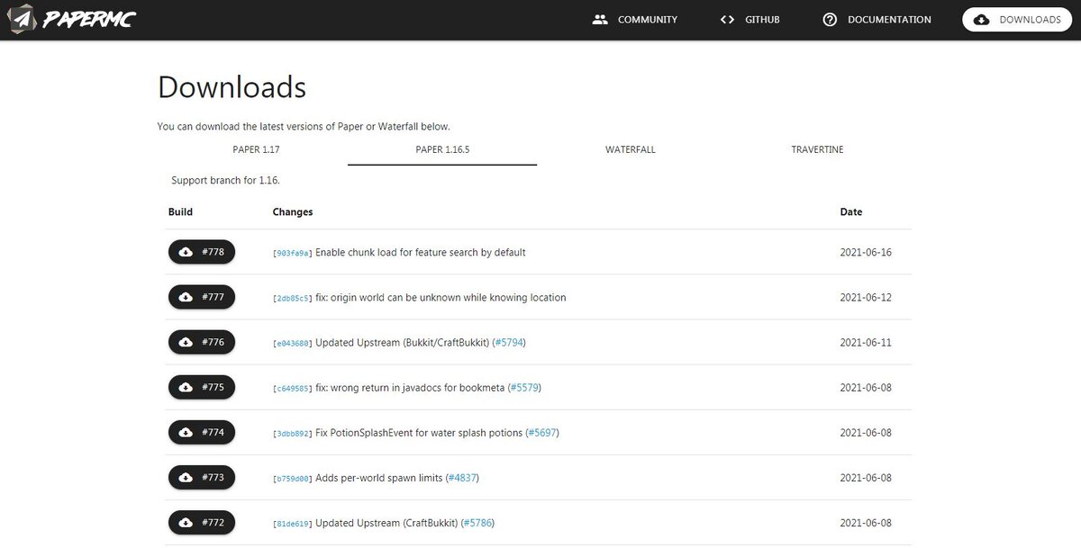1081x548 pixels.
Task: Open commit hash b759d00
Action: point(293,478)
